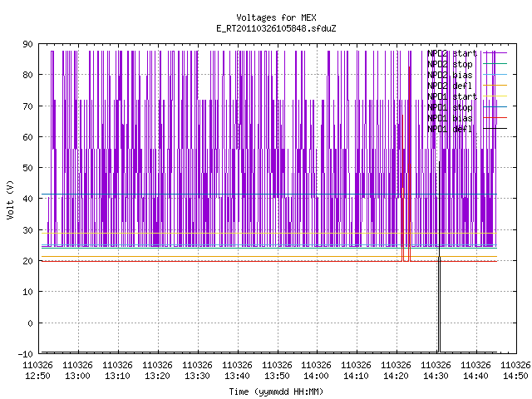Click the 'NPD1 start' legend label

452,96
